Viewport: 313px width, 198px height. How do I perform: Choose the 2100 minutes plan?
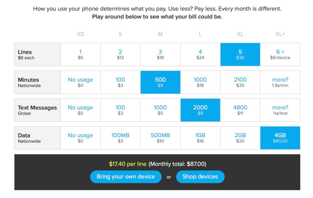(x=240, y=82)
